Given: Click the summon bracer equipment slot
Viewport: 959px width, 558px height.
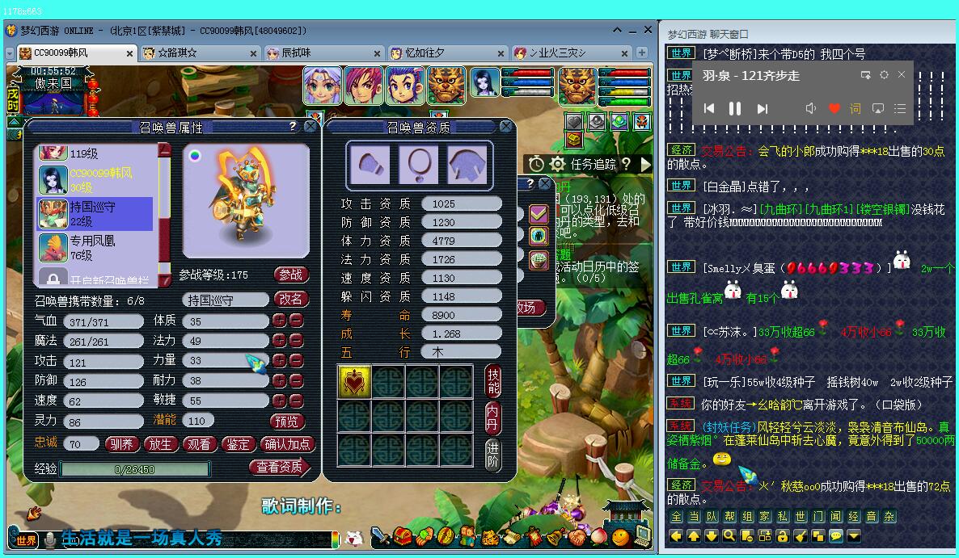Looking at the screenshot, I should pos(370,164).
